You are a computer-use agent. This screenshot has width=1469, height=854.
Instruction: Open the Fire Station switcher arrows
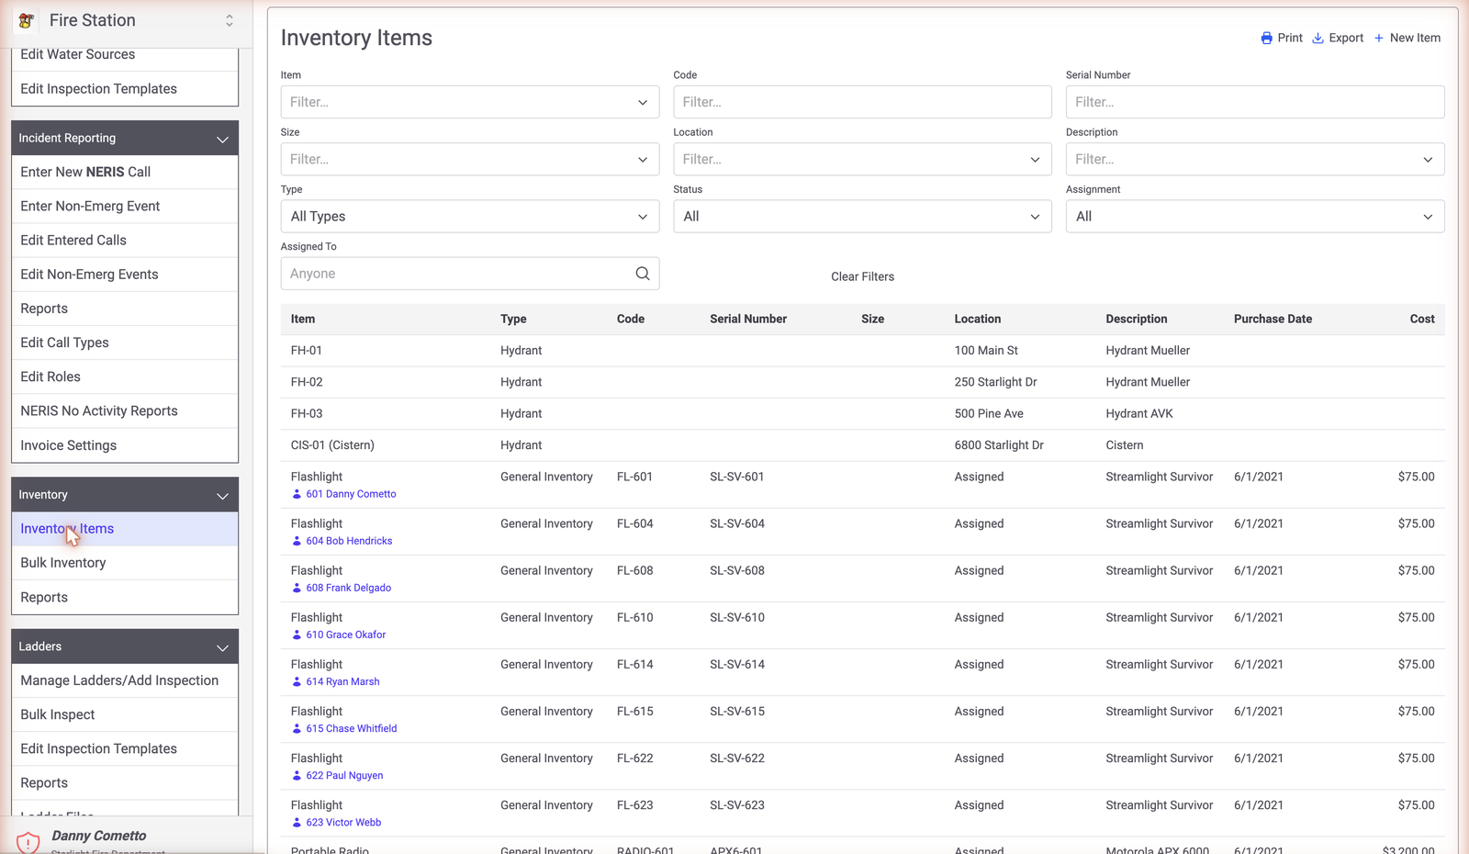click(230, 20)
